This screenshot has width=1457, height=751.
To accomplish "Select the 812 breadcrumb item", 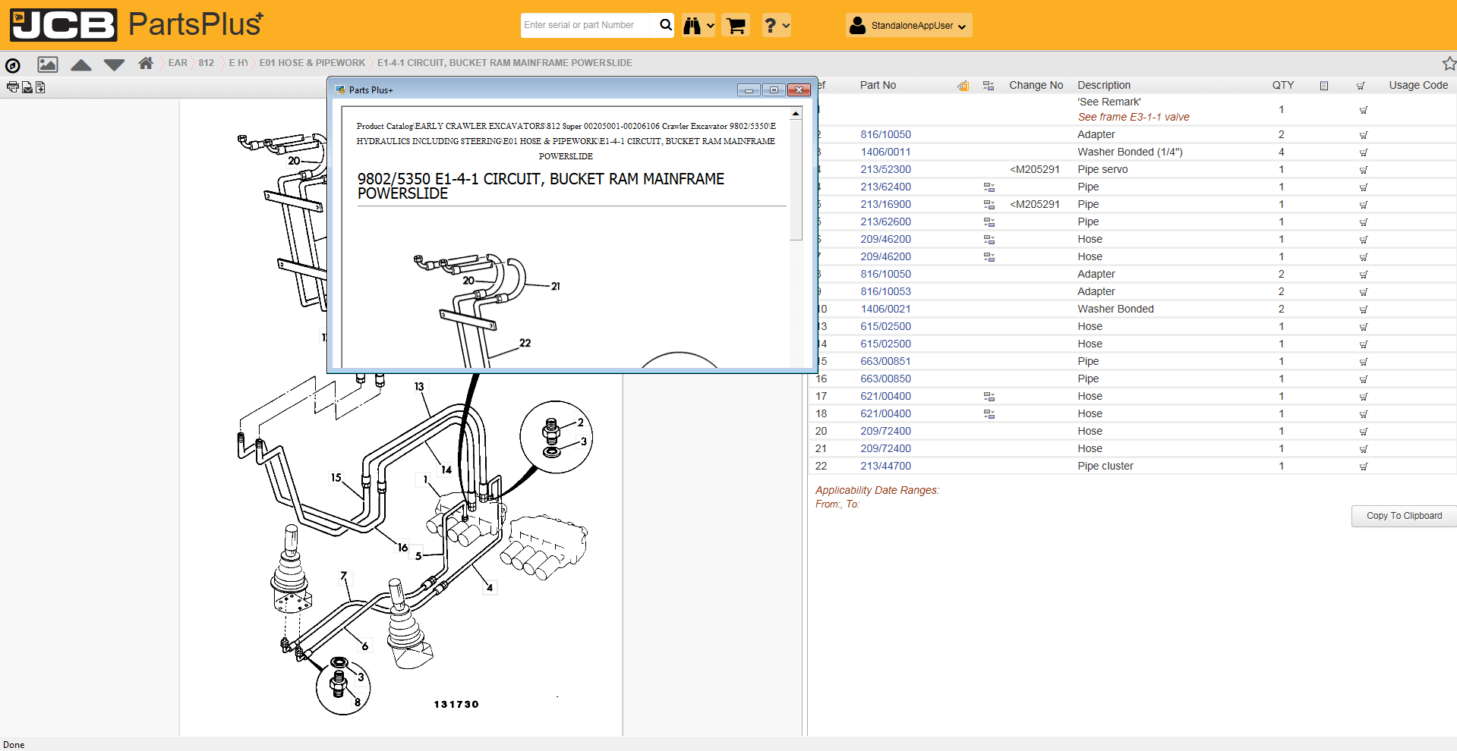I will tap(206, 63).
